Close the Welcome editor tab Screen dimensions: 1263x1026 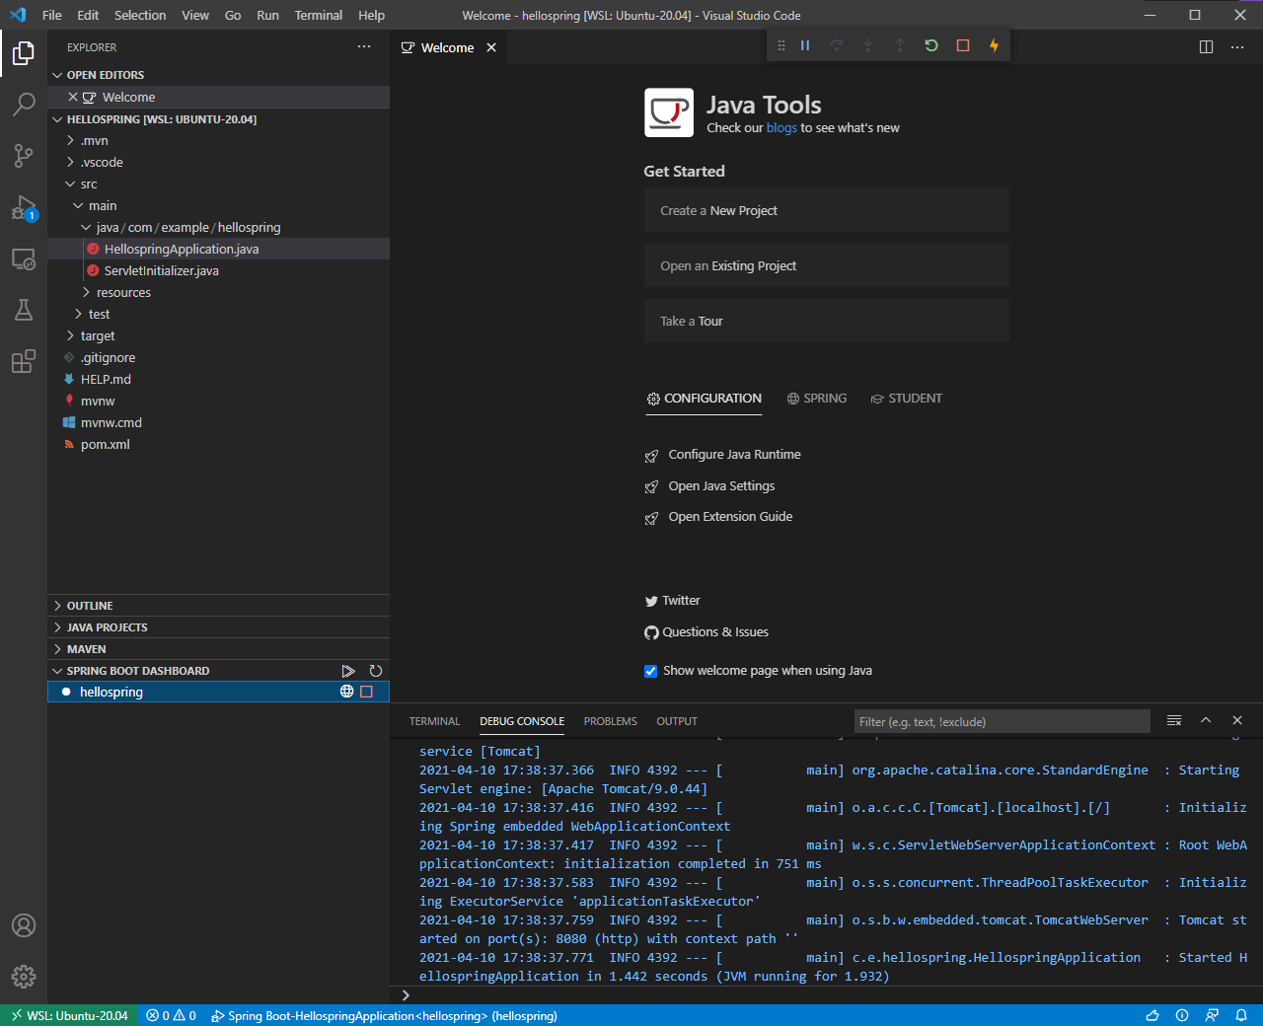[x=491, y=47]
